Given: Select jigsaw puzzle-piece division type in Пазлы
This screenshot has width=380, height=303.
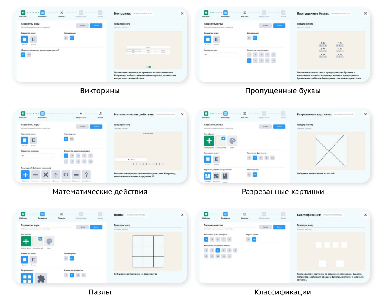Looking at the screenshot, I should click(41, 278).
